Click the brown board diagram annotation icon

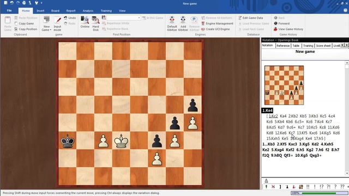pyautogui.click(x=301, y=187)
